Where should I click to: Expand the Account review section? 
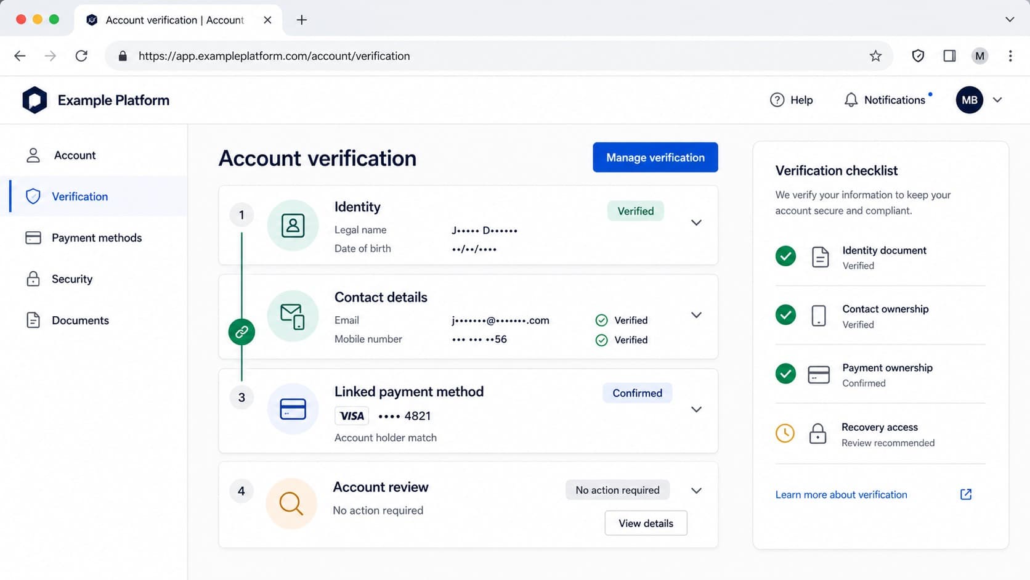coord(696,491)
